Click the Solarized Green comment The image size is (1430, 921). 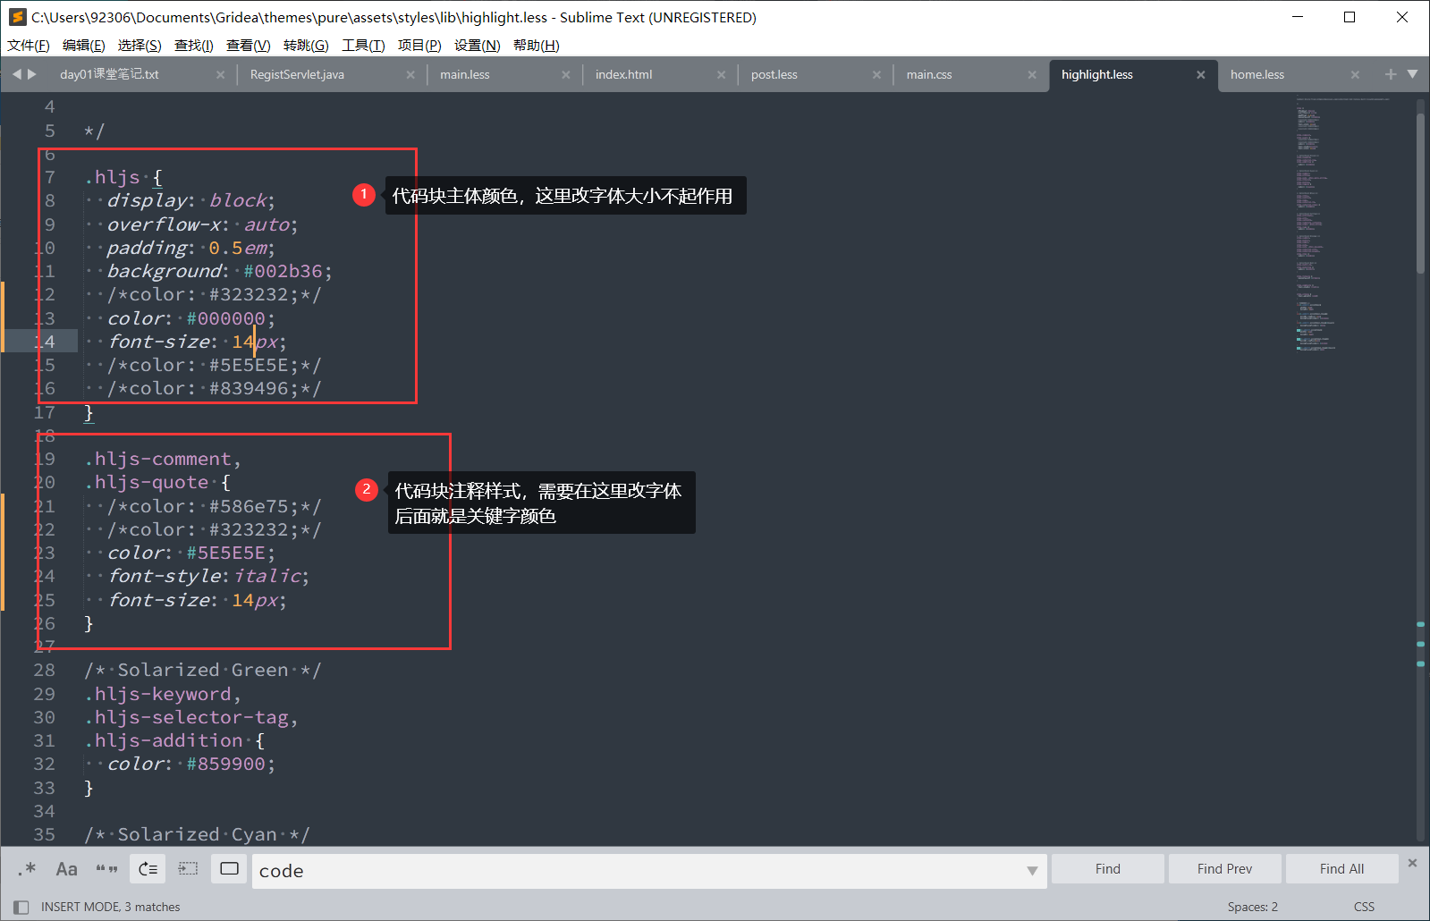[x=203, y=670]
